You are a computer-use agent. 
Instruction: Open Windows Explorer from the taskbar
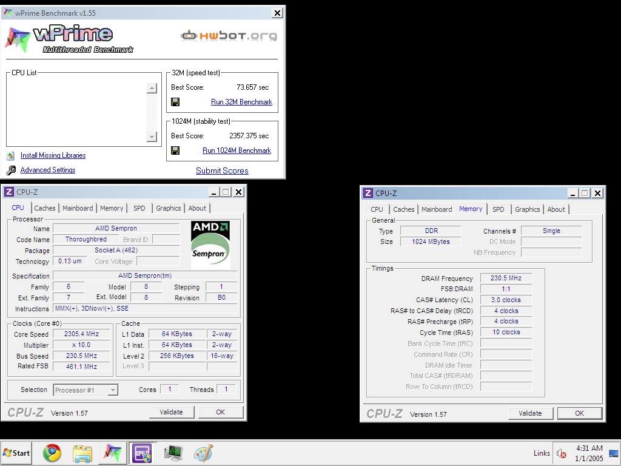82,453
